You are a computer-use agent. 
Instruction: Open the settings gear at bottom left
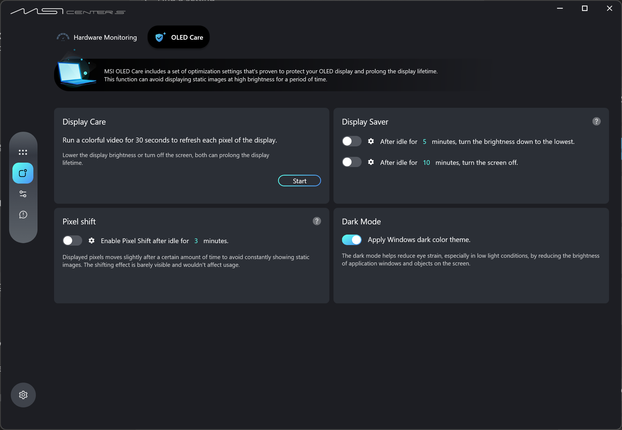coord(23,395)
